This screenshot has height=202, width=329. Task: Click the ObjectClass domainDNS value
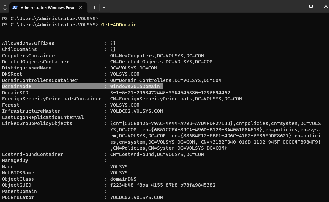pos(123,179)
